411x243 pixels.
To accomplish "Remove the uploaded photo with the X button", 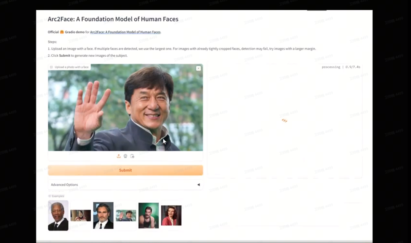I will (198, 68).
